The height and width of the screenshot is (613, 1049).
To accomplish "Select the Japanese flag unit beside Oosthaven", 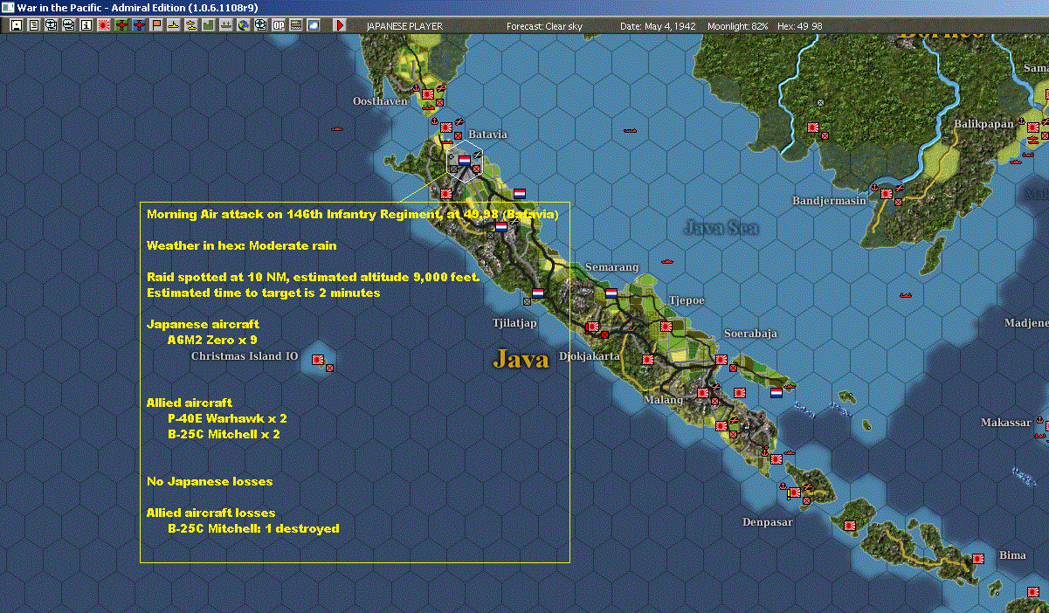I will tap(428, 93).
